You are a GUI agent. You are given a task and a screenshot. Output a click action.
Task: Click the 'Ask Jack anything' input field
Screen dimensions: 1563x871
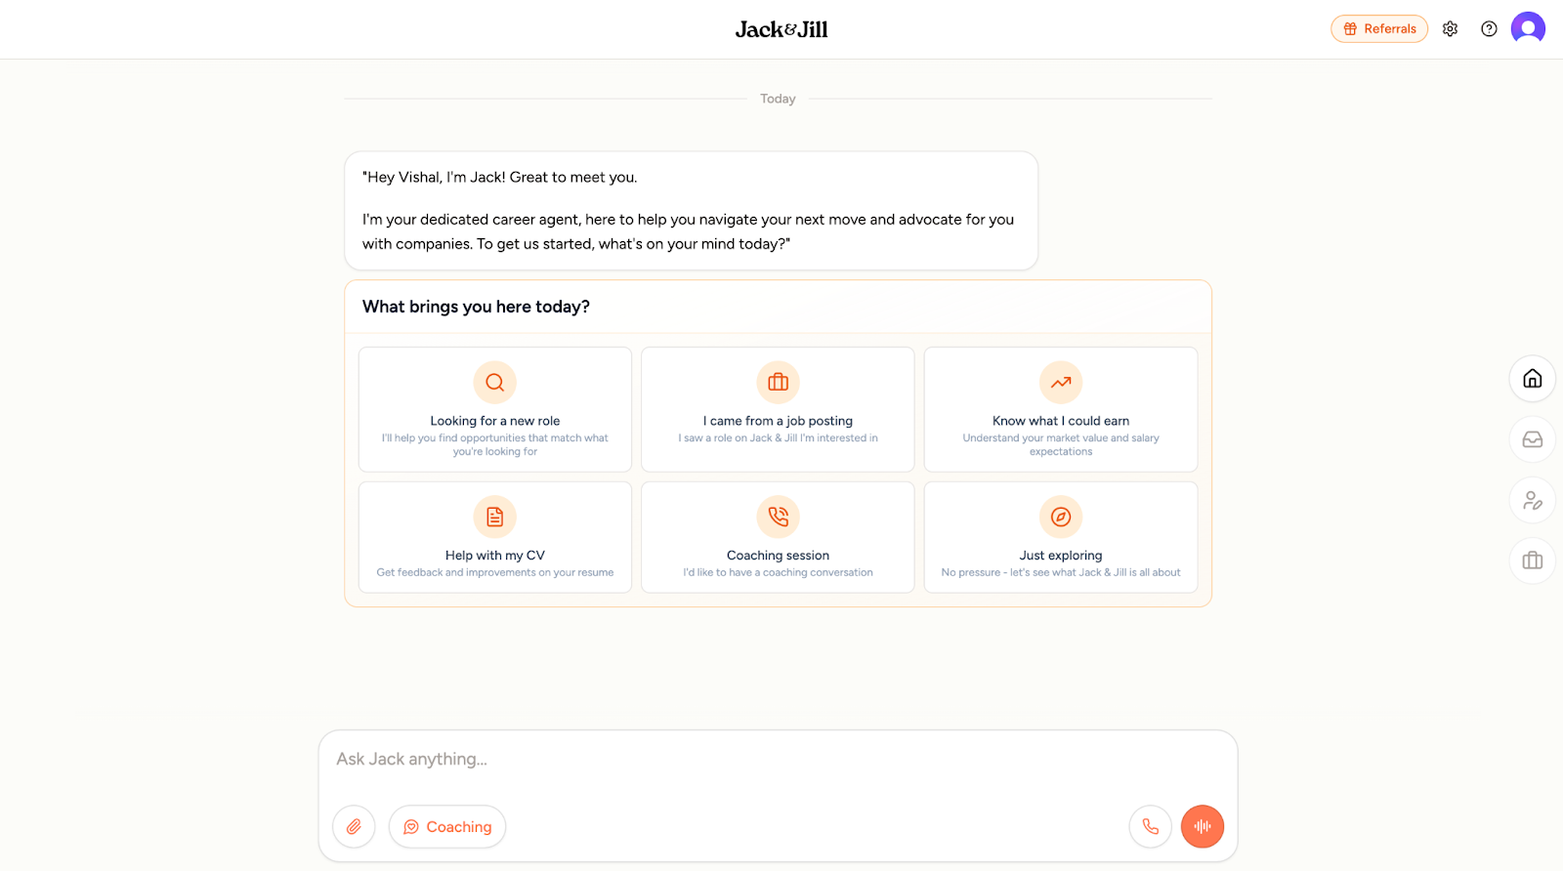point(778,760)
